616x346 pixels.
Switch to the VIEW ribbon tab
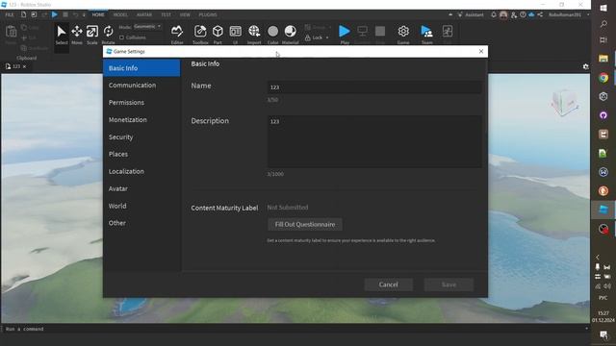(185, 14)
